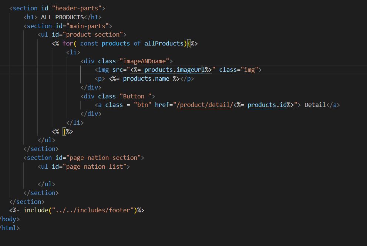
Task: Click the "img" class value
Action: 249,70
